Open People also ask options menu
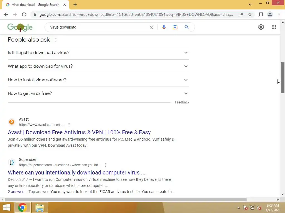Screen dimensions: 285x213 [56, 40]
